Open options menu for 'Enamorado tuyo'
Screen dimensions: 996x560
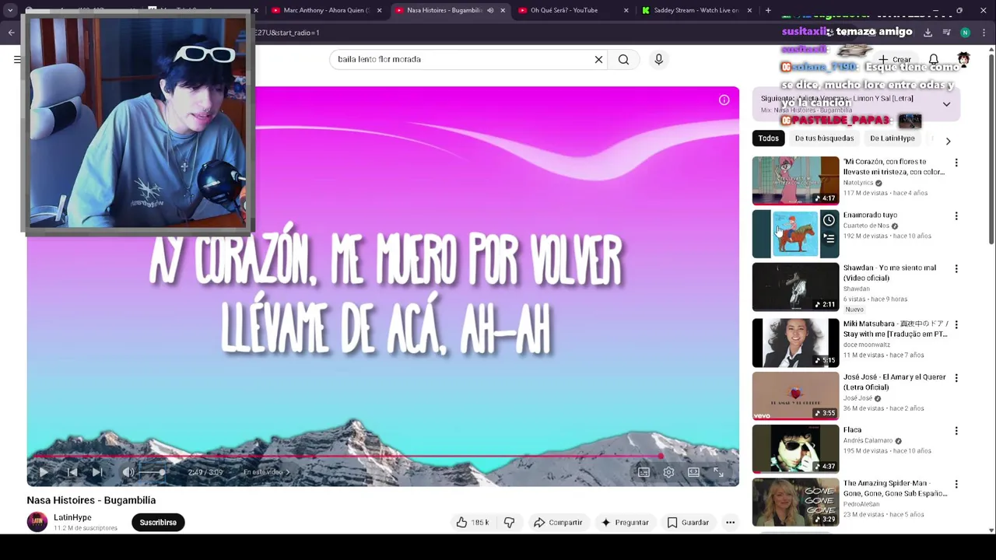click(956, 215)
